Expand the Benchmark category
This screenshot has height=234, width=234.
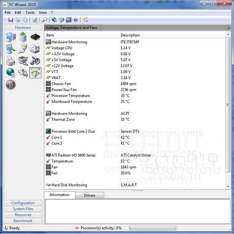coord(23,221)
